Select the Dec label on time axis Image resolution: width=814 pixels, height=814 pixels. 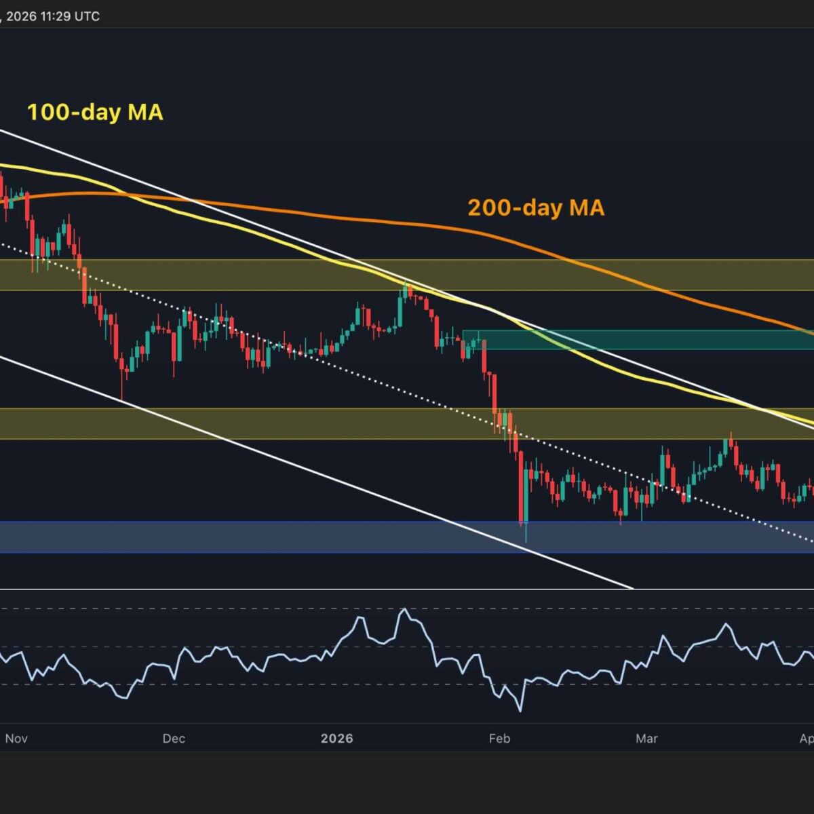click(174, 738)
